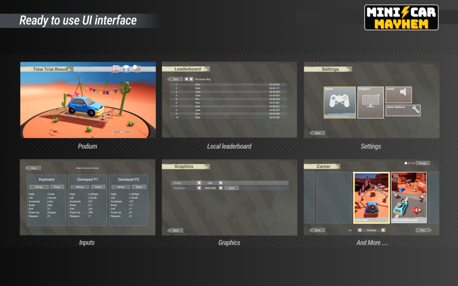The image size is (458, 286).
Task: Click the Polo row in the leaderboard
Action: [x=229, y=84]
